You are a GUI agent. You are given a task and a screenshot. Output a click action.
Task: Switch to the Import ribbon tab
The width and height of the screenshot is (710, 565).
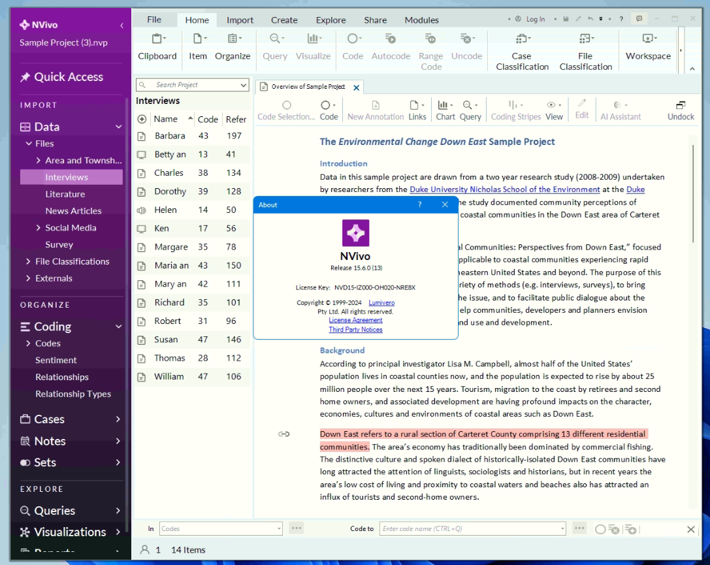pyautogui.click(x=240, y=20)
